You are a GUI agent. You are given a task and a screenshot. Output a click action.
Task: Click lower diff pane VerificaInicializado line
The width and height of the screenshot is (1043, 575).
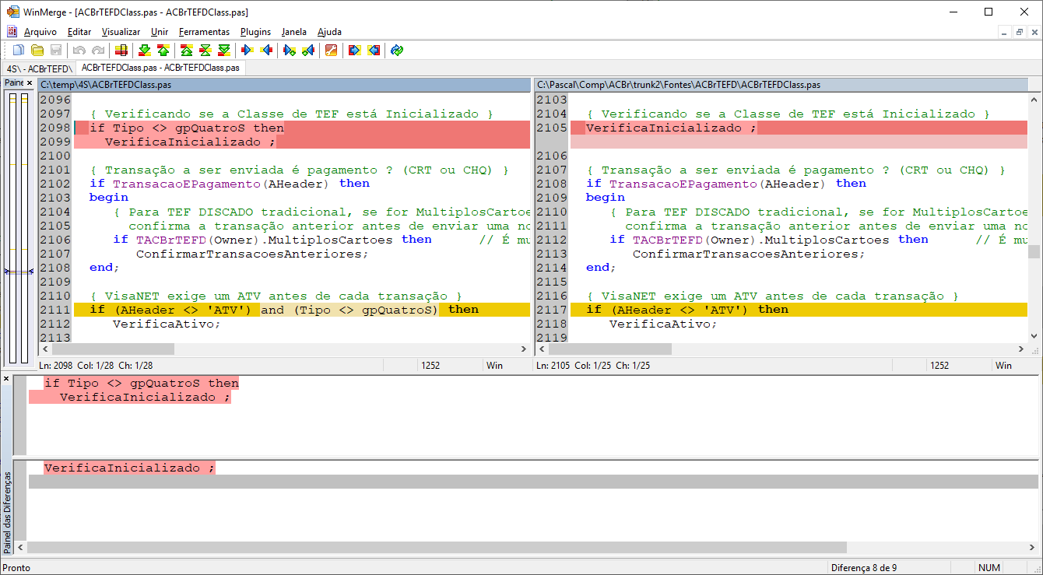(129, 468)
